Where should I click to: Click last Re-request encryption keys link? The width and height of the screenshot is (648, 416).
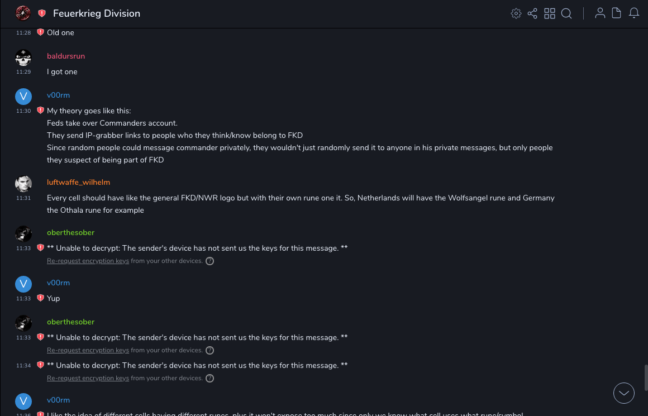[88, 378]
